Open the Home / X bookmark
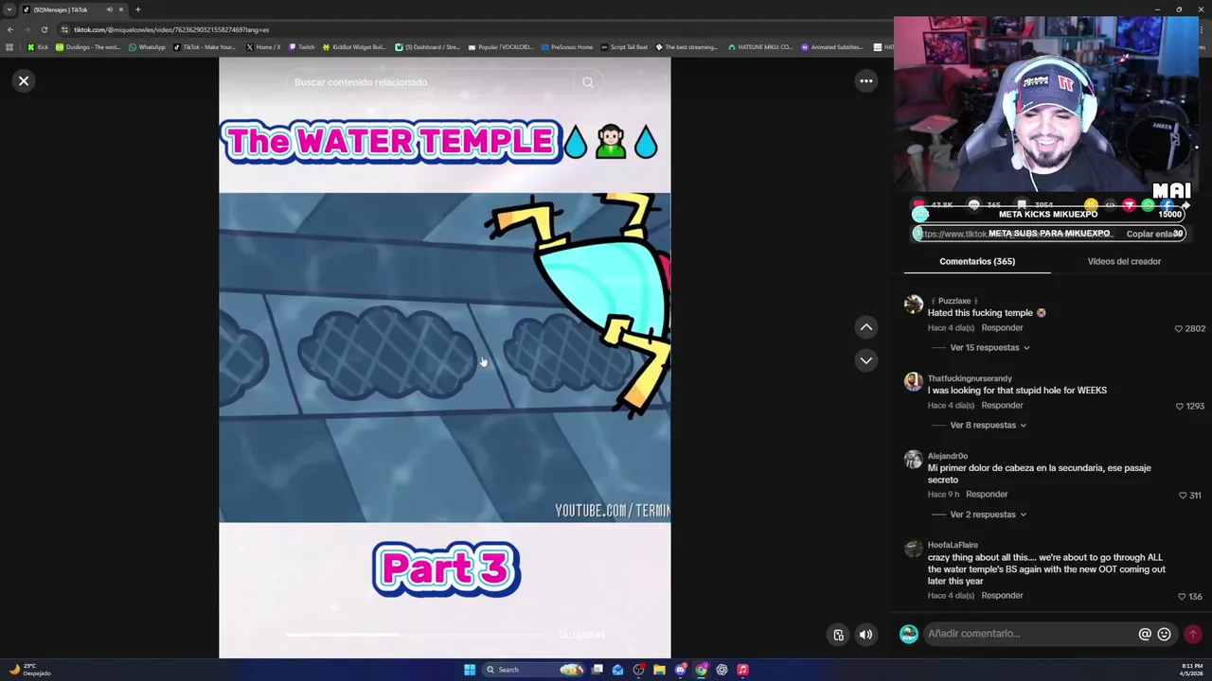1212x681 pixels. [263, 47]
